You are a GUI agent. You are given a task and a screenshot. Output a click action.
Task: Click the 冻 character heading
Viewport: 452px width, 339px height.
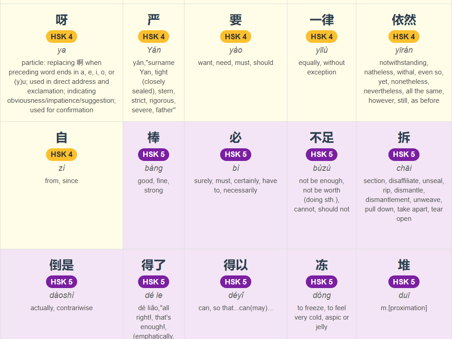322,265
